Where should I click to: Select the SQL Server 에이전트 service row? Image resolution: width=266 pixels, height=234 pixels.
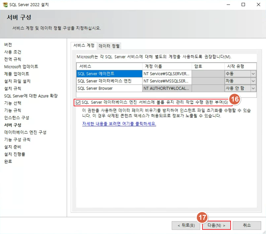pos(109,74)
